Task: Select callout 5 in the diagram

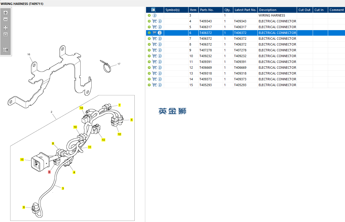Action: click(x=131, y=120)
